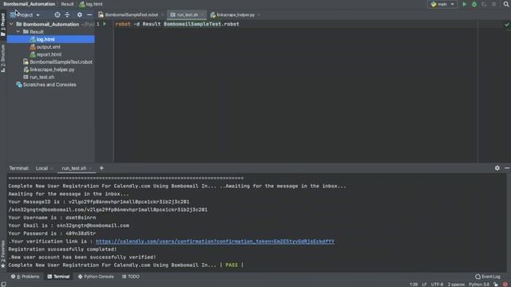Open the Terminal tool window button

pos(58,277)
